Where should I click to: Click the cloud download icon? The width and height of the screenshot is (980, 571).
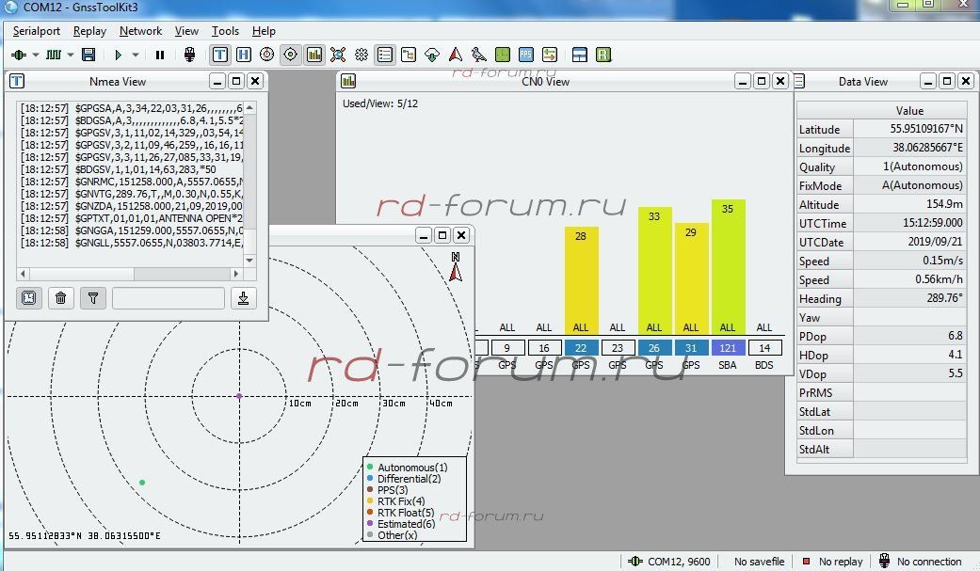tap(432, 55)
